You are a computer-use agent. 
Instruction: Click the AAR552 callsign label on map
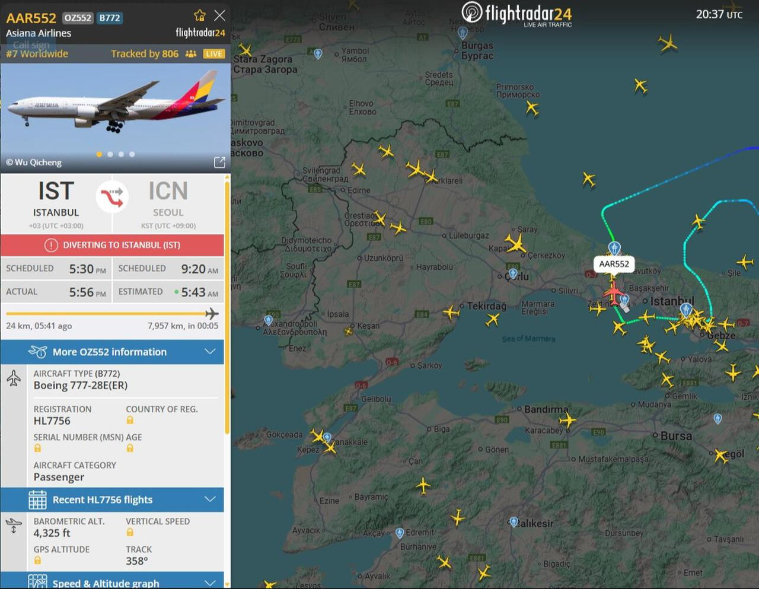click(x=614, y=264)
